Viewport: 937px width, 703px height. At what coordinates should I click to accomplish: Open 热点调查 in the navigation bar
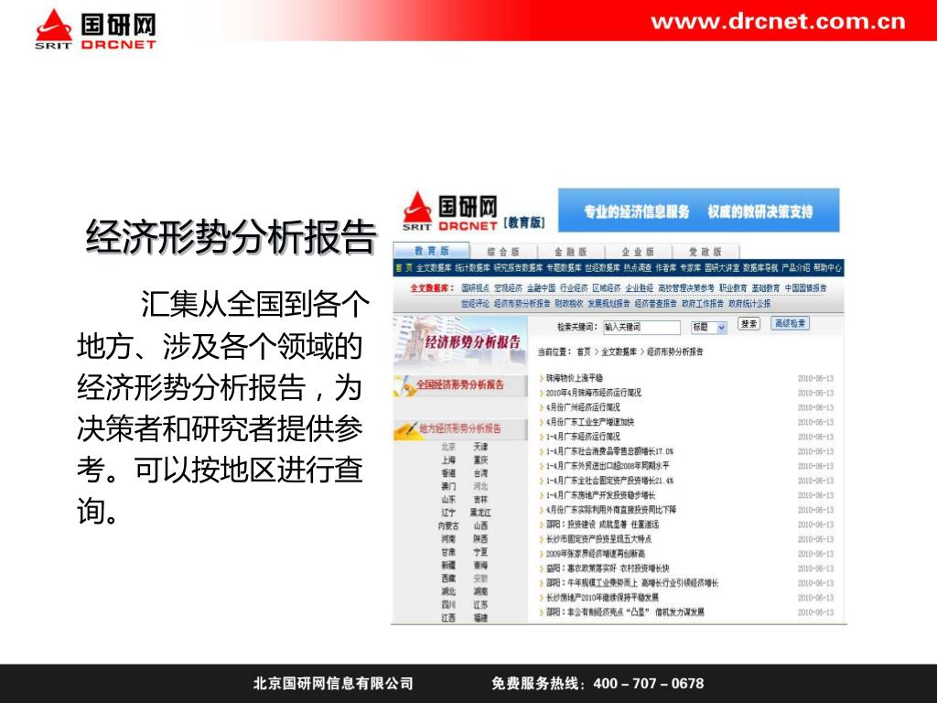point(638,268)
